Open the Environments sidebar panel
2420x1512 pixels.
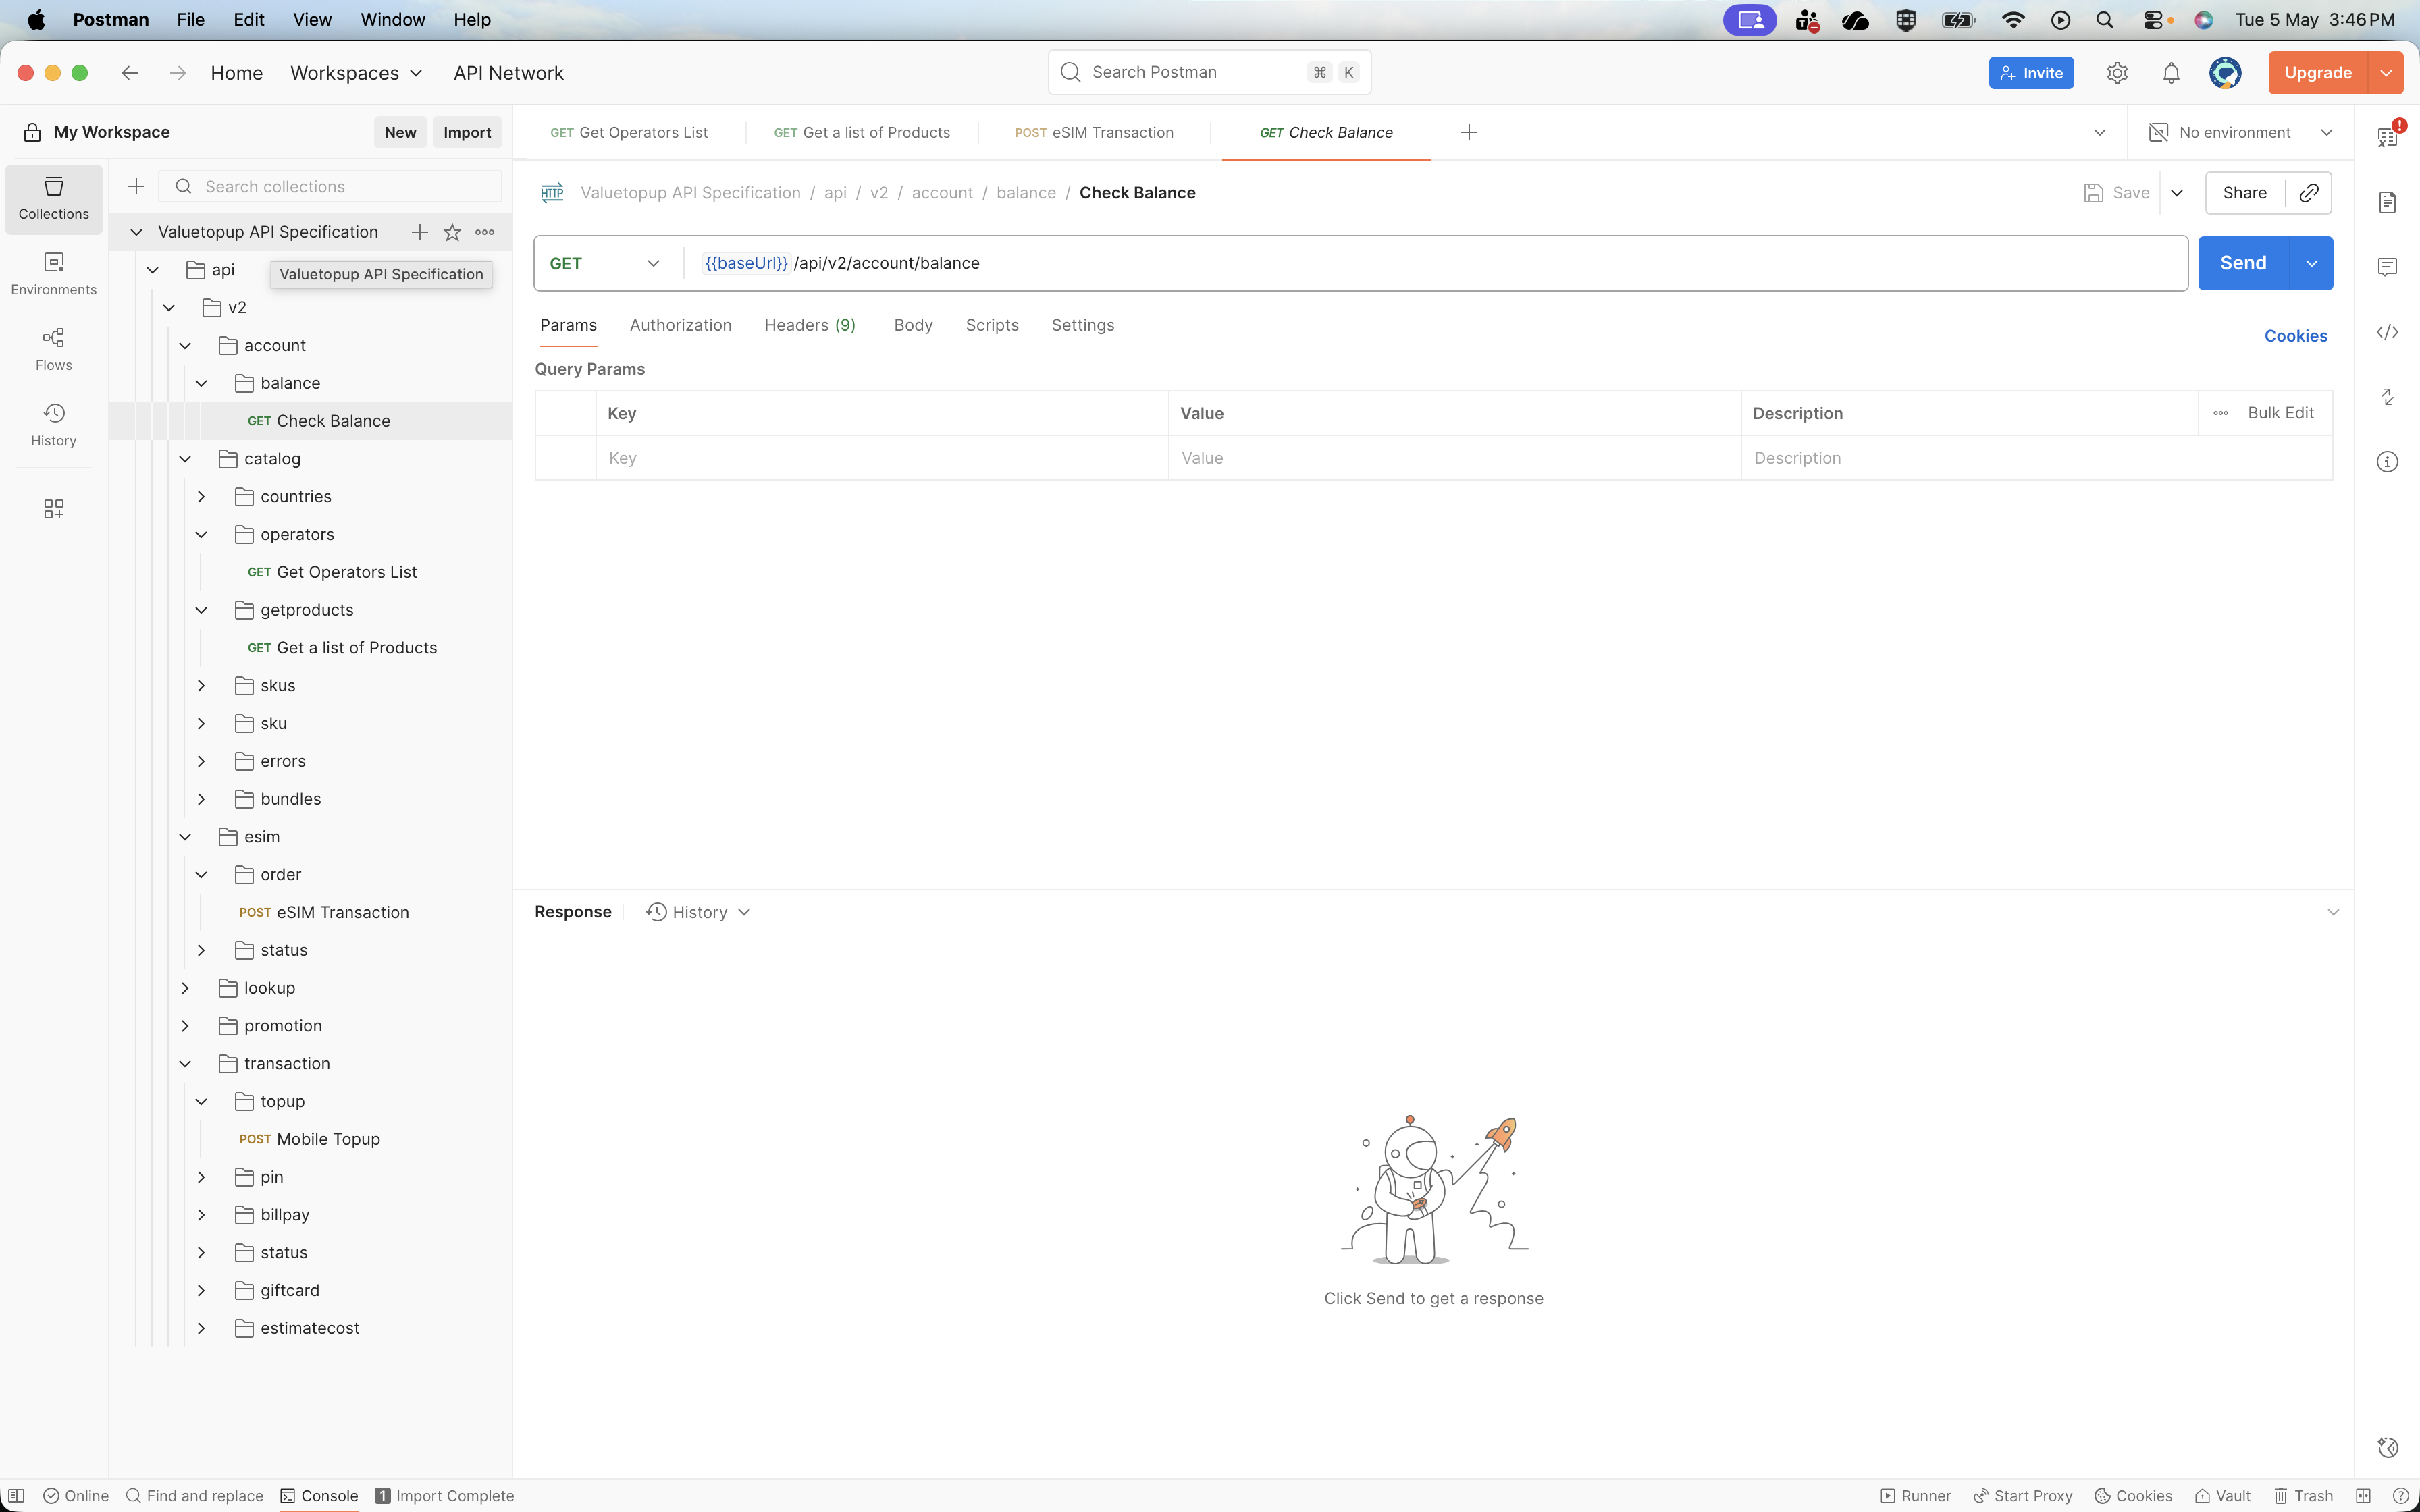(x=54, y=274)
